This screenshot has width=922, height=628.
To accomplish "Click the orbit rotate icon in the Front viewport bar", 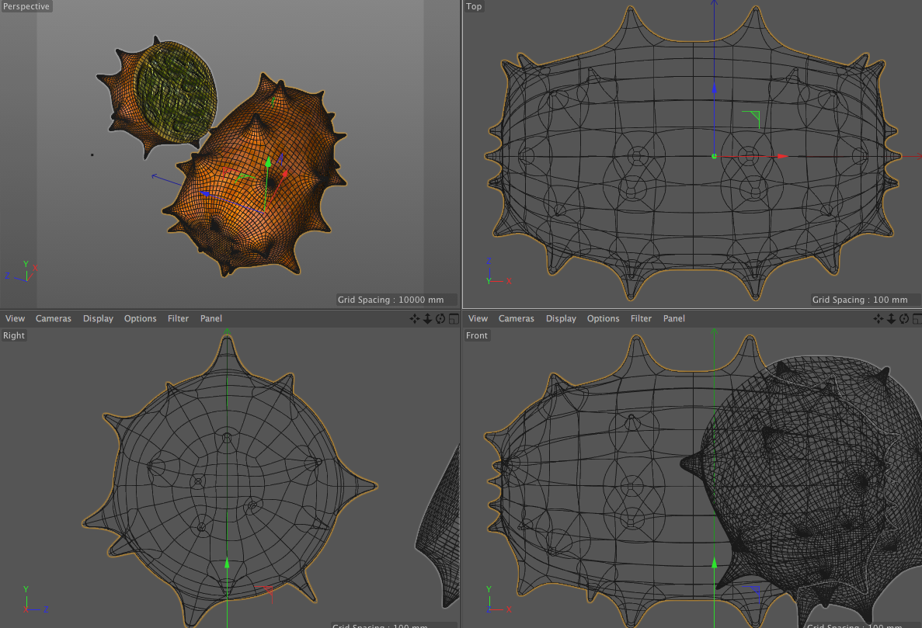I will 904,318.
